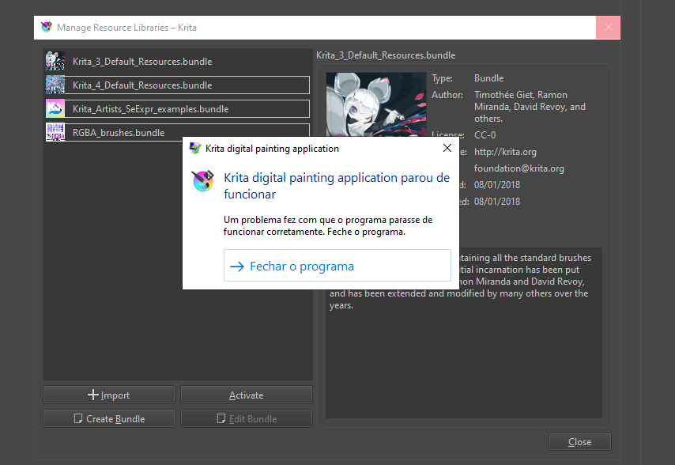Screen dimensions: 675x465
Task: Click Krita_3_Default_Resources bundle thumbnail icon
Action: pyautogui.click(x=55, y=61)
